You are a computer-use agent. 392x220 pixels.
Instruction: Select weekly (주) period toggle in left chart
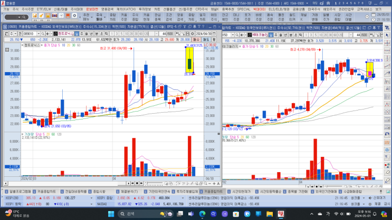pyautogui.click(x=82, y=34)
